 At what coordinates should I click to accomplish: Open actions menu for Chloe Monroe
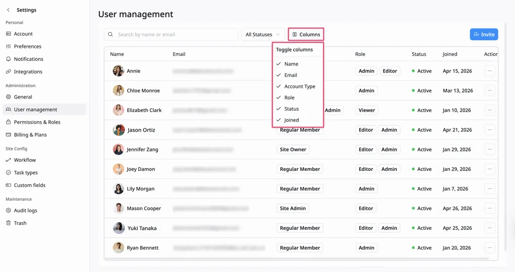[x=490, y=90]
